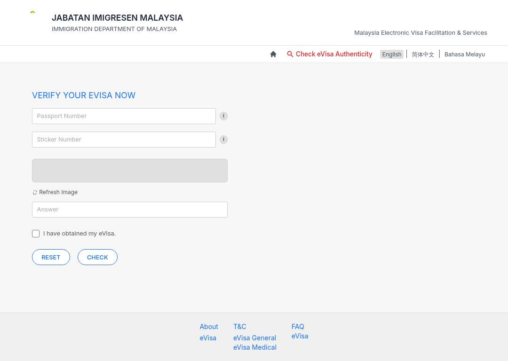Screen dimensions: 508x361
Task: Show info tooltip for Passport Number
Action: 223,116
